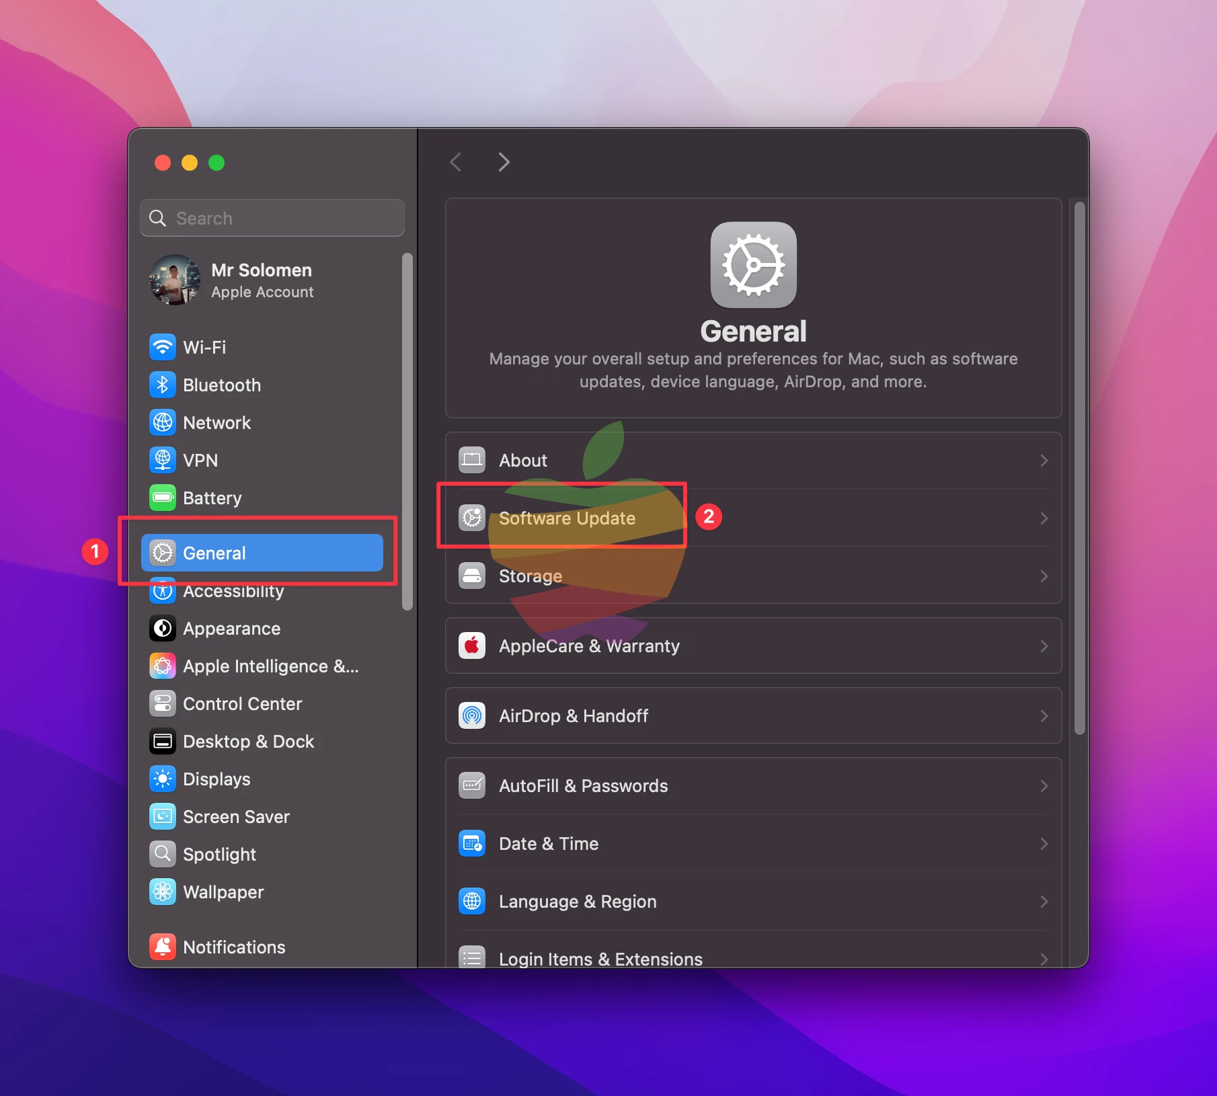This screenshot has width=1217, height=1096.
Task: Select Displays label in sidebar
Action: click(x=217, y=779)
